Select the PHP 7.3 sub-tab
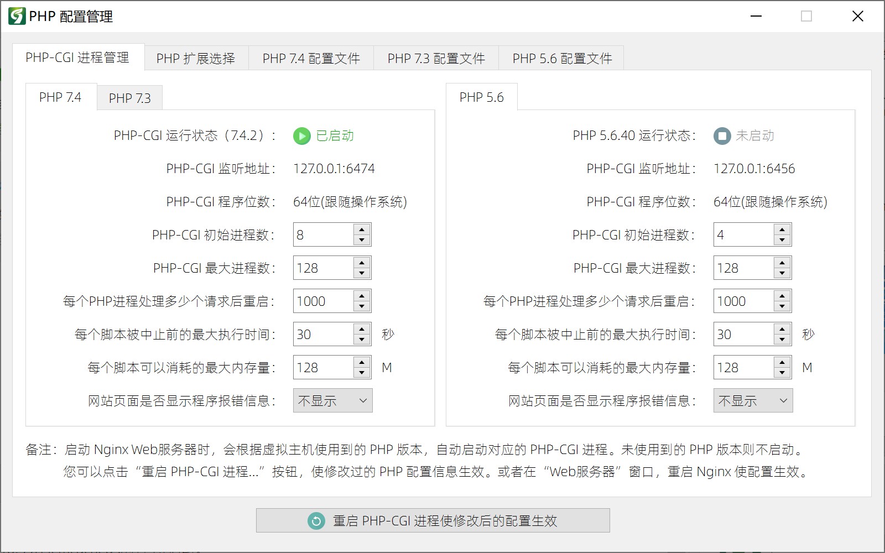The image size is (885, 553). point(129,98)
